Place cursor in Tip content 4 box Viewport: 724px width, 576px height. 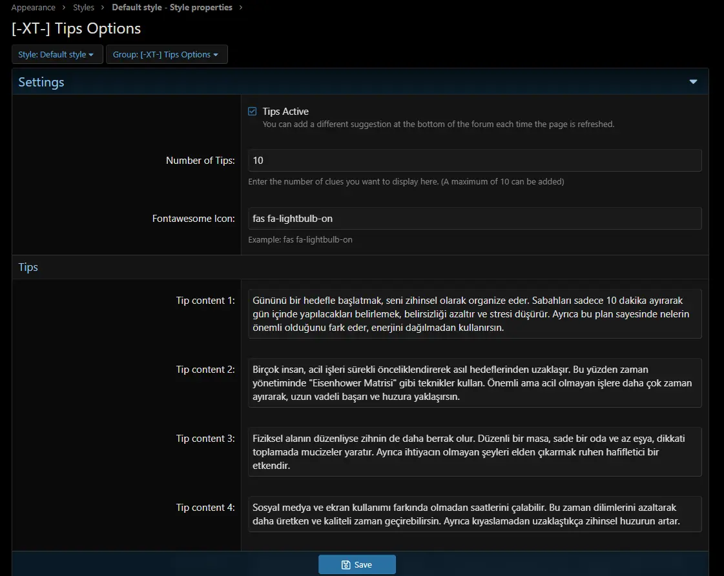point(474,514)
